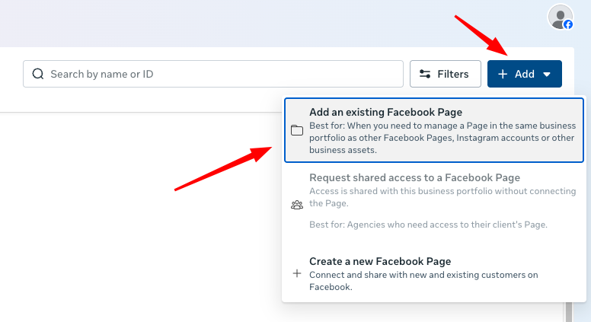Click the plus icon for new Page
The height and width of the screenshot is (322, 591).
point(297,273)
